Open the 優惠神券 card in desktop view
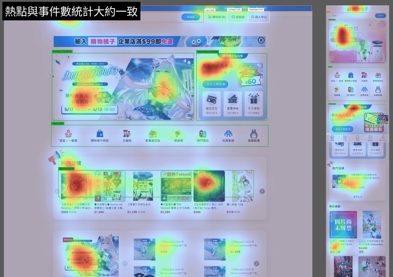Image resolution: width=393 pixels, height=277 pixels. click(232, 104)
